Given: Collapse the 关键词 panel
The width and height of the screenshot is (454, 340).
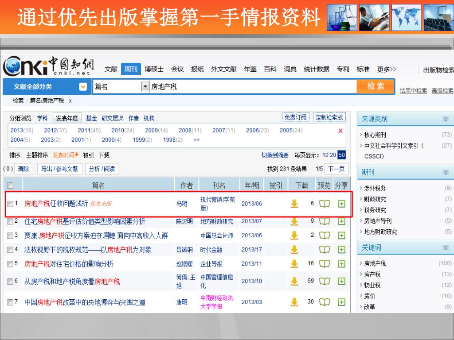Looking at the screenshot, I should pos(446,247).
